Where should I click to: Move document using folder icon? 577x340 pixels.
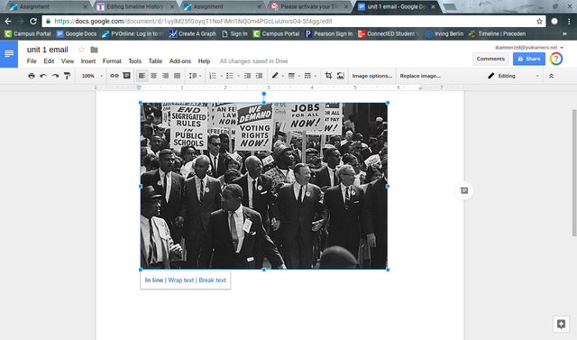pos(94,50)
